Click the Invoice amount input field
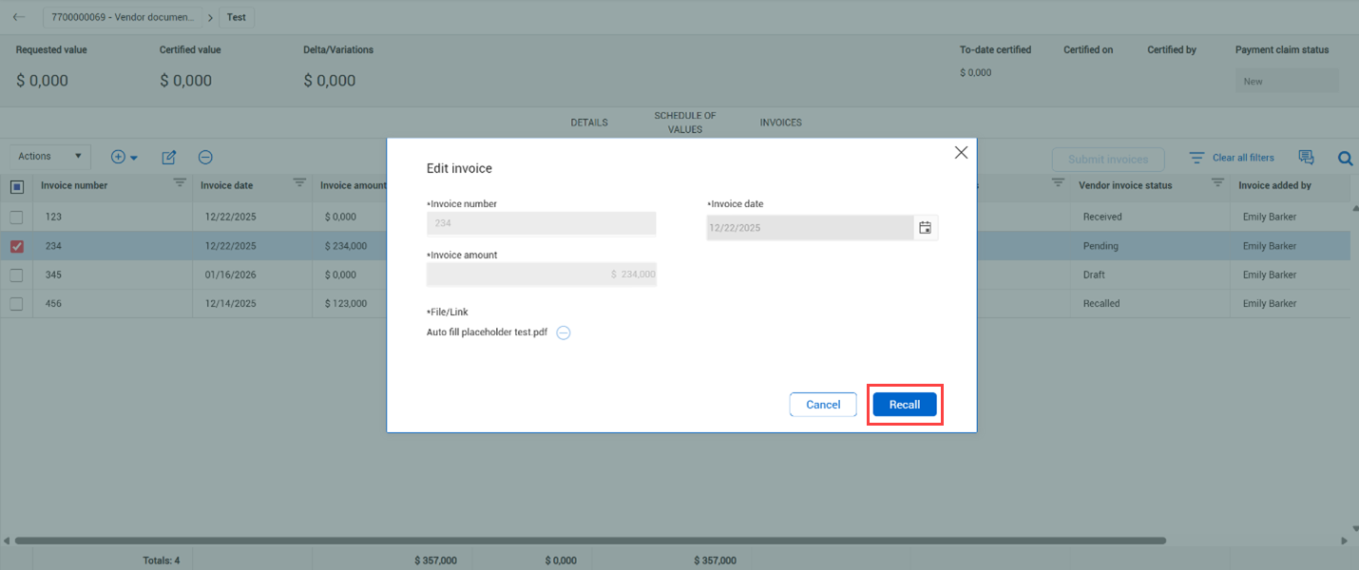This screenshot has height=570, width=1359. (542, 275)
